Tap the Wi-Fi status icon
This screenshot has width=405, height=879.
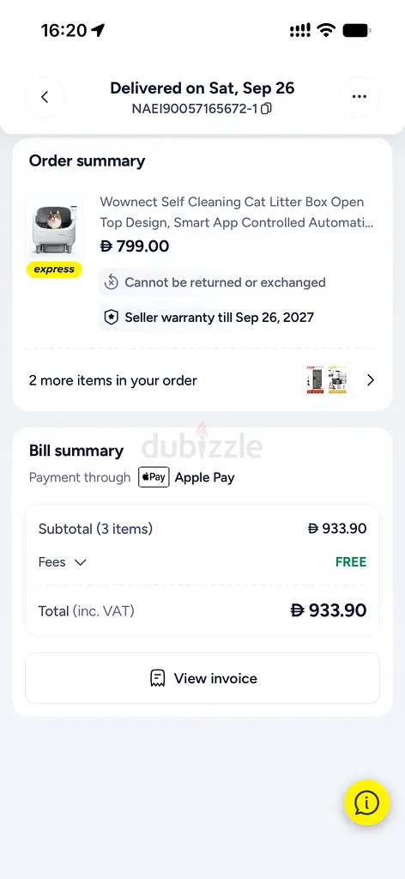[x=326, y=30]
